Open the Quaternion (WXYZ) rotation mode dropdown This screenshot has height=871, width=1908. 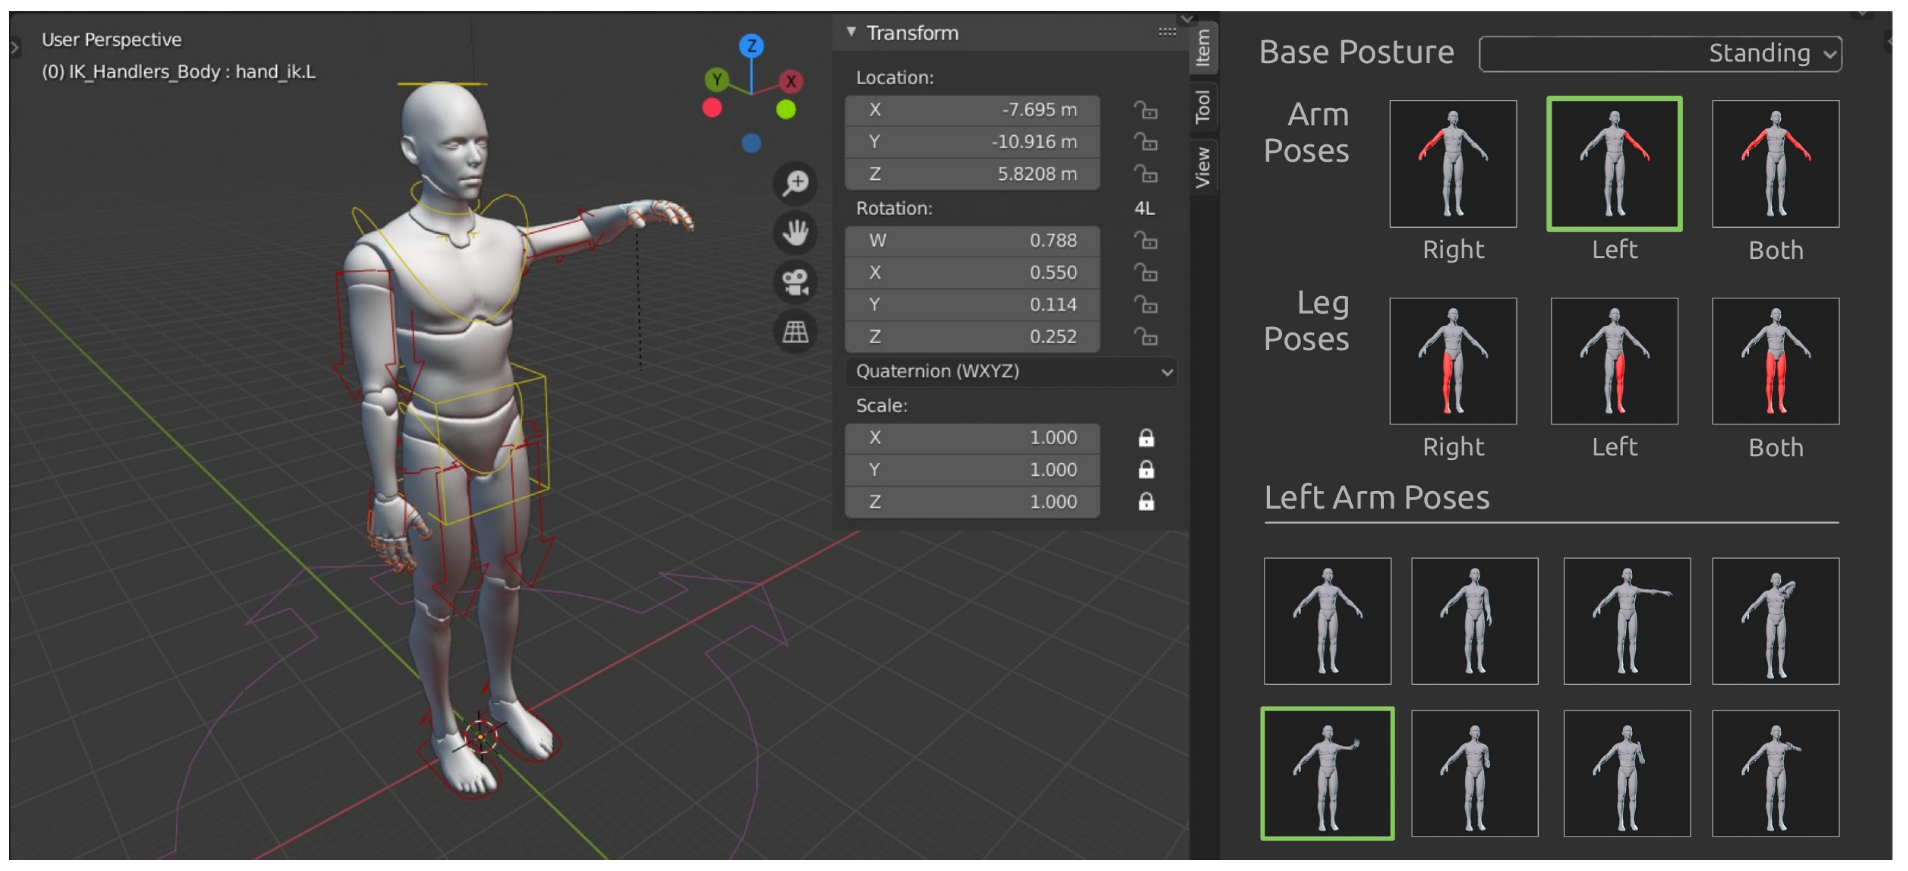click(x=1010, y=372)
